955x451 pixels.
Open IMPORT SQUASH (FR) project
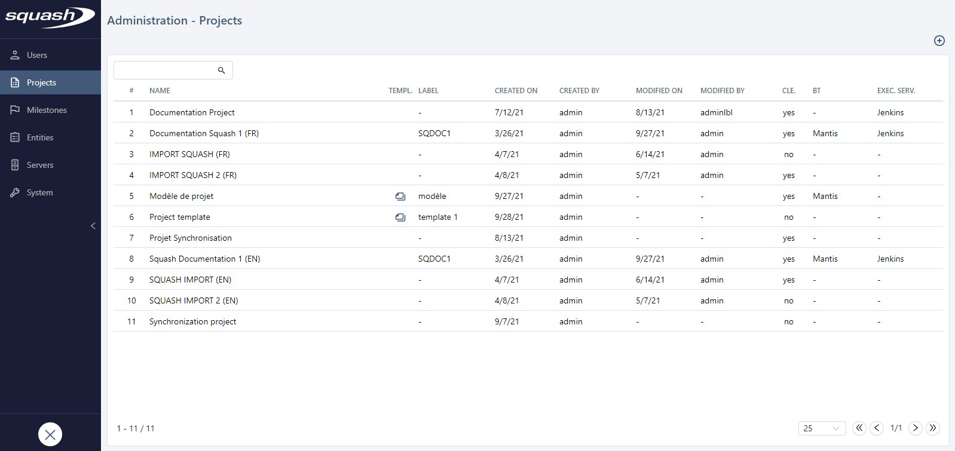[189, 154]
